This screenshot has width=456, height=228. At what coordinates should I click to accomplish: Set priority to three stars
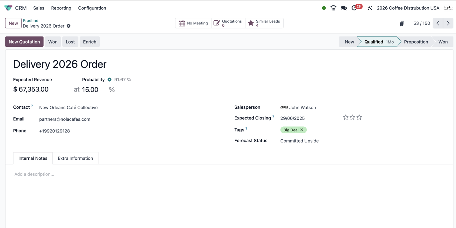pos(359,117)
